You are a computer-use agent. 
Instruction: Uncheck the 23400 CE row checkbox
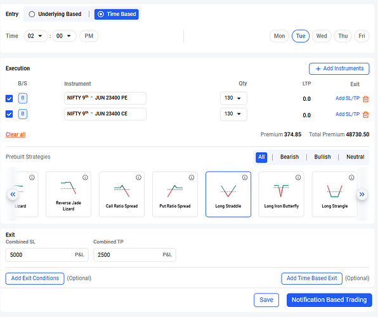[9, 113]
